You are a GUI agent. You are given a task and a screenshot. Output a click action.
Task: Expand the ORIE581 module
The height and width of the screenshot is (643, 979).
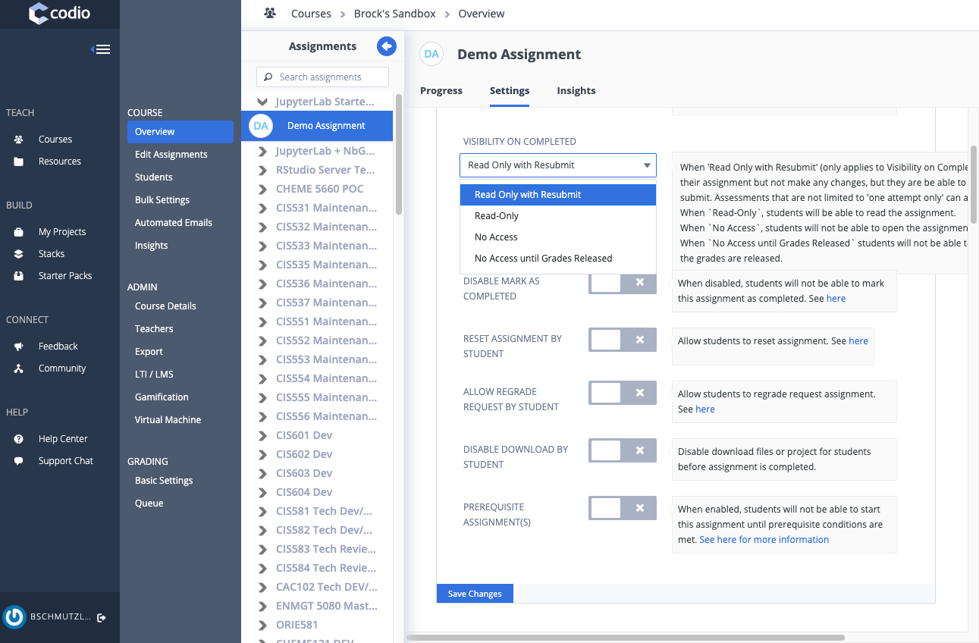pyautogui.click(x=262, y=625)
